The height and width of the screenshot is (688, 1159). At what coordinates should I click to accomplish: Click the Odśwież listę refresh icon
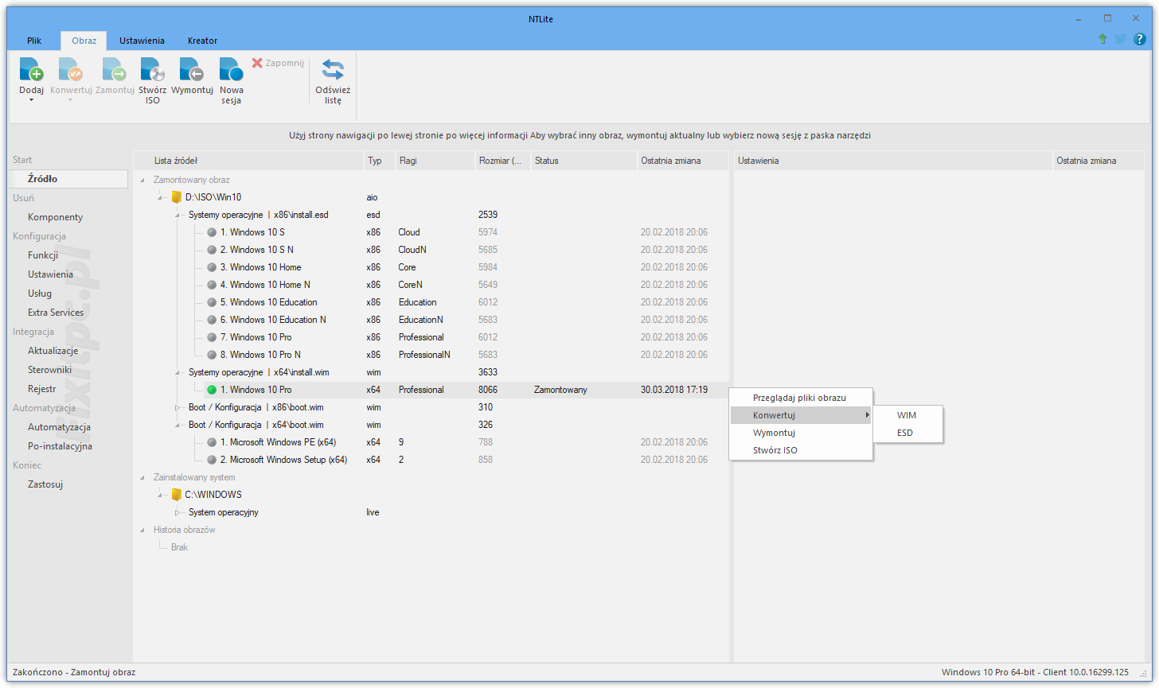(x=333, y=69)
